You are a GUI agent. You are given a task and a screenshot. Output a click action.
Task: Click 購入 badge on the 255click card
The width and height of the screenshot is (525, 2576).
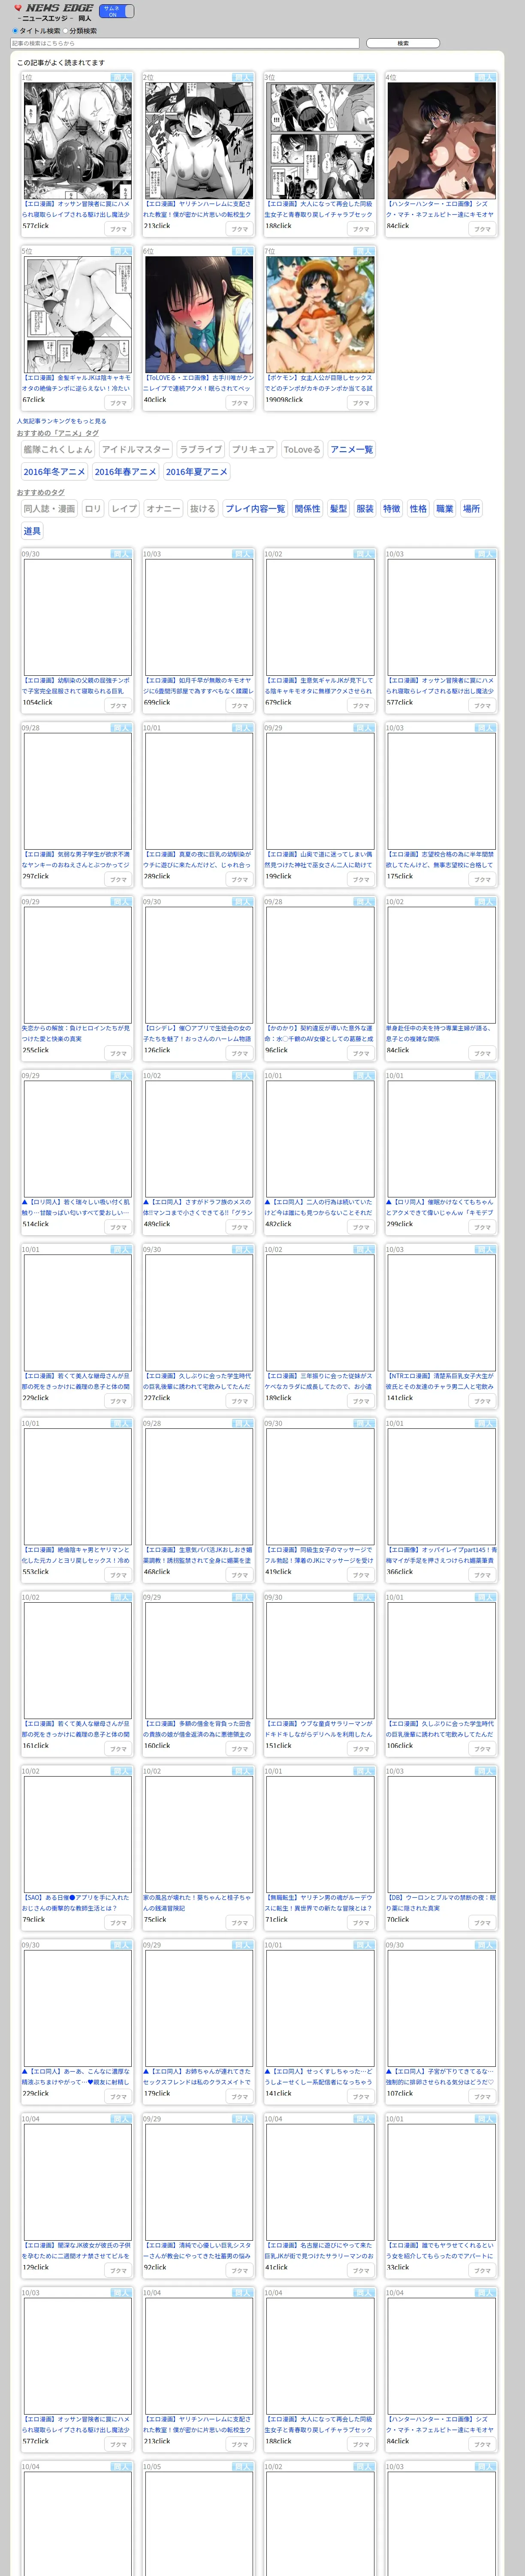pos(121,902)
